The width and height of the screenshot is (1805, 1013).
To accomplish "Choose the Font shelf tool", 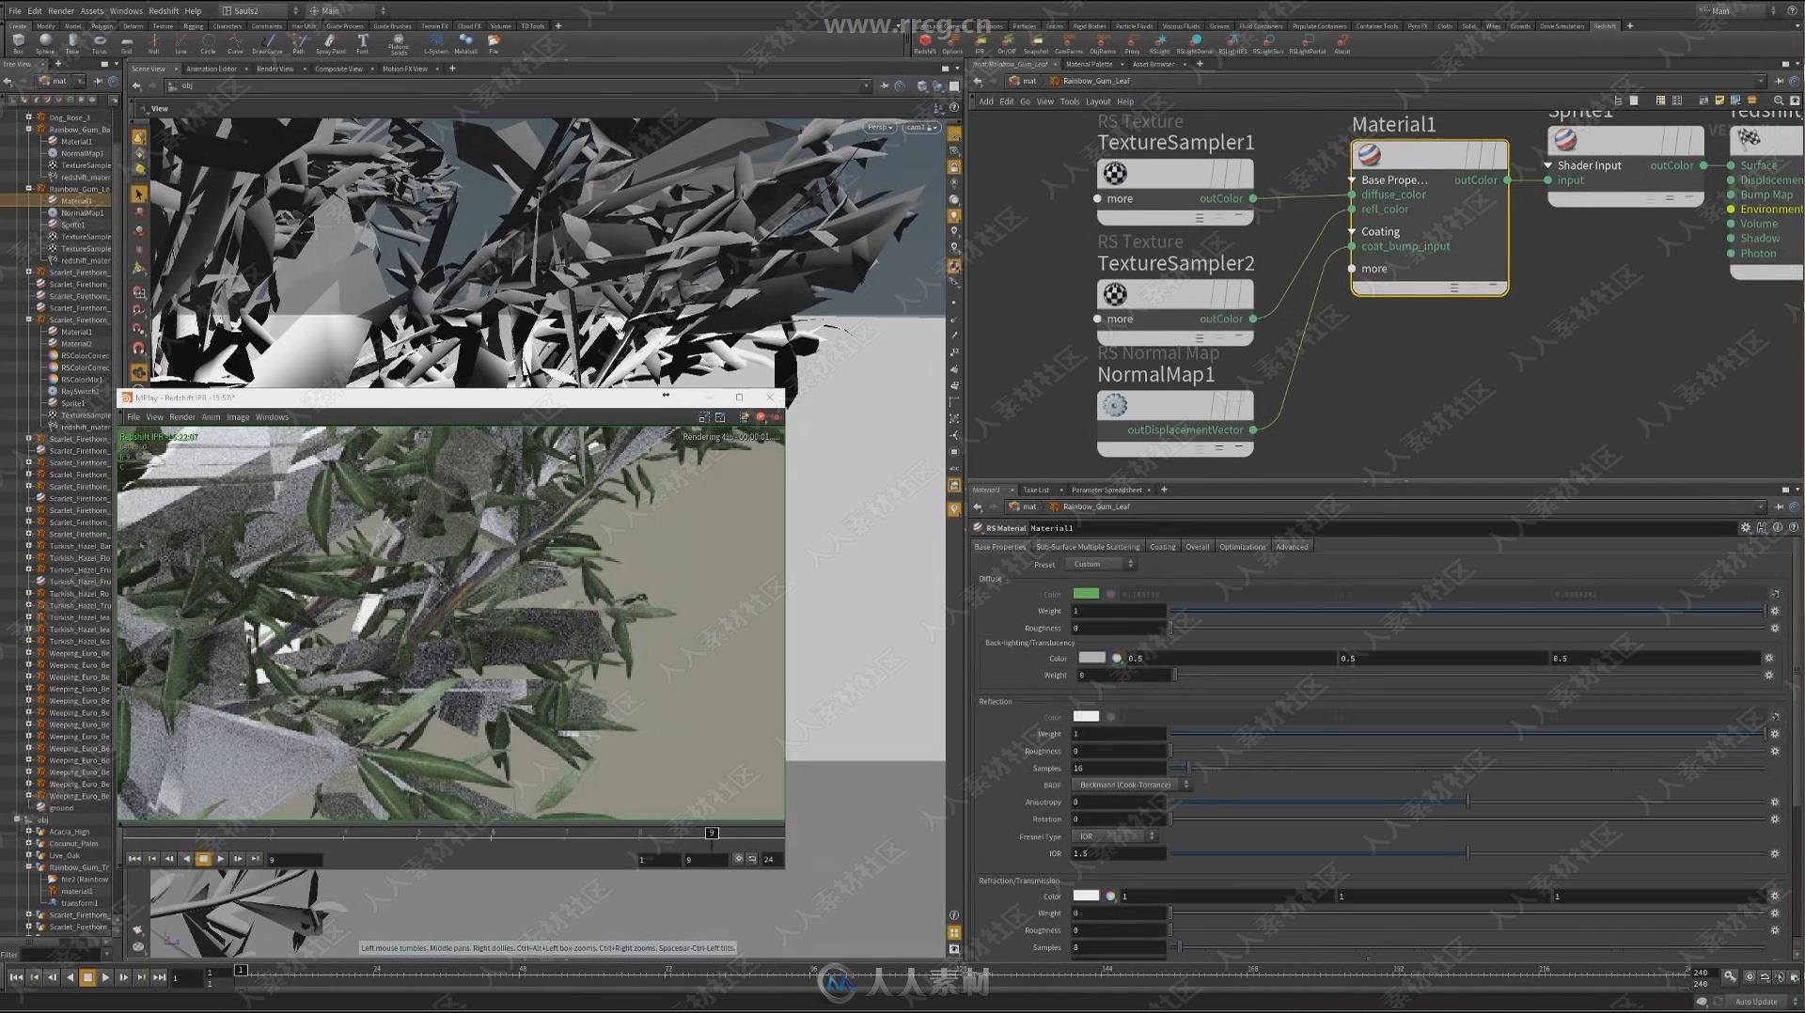I will pos(362,43).
